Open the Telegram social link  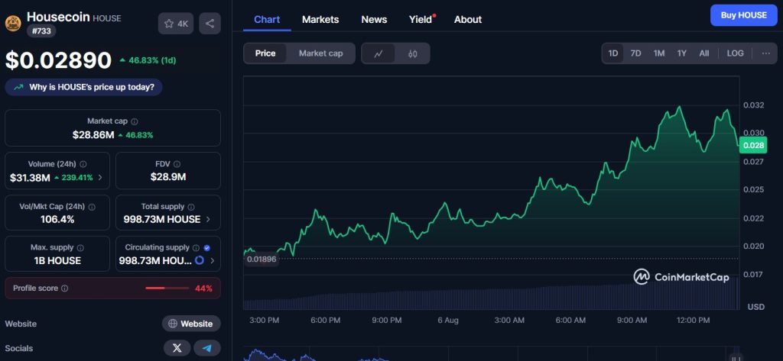coord(207,348)
